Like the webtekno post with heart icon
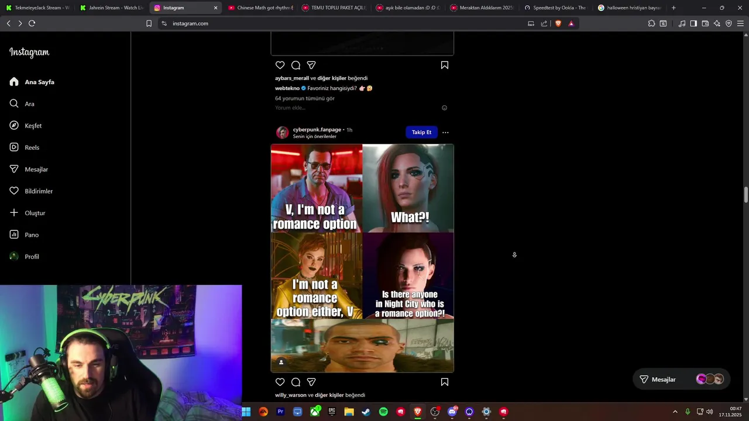The height and width of the screenshot is (421, 749). [x=280, y=65]
